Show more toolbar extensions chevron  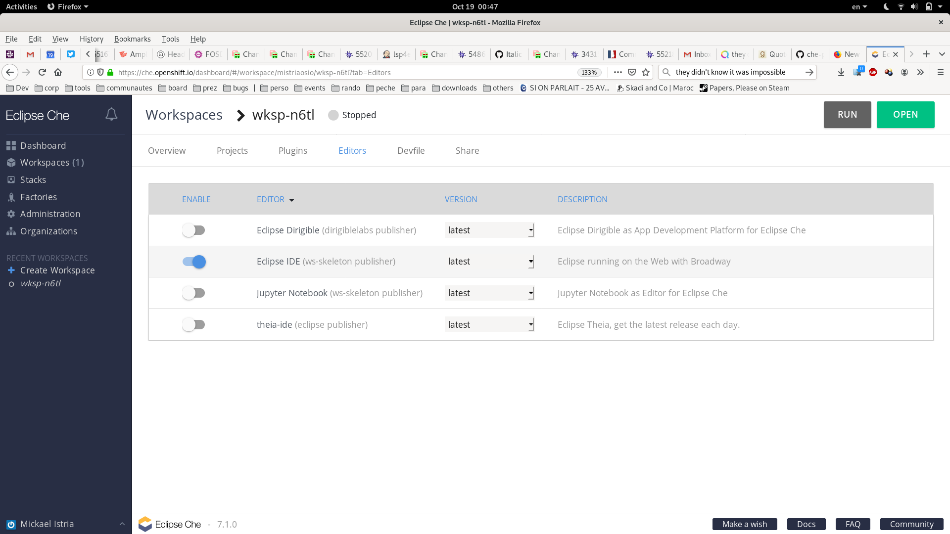(920, 72)
